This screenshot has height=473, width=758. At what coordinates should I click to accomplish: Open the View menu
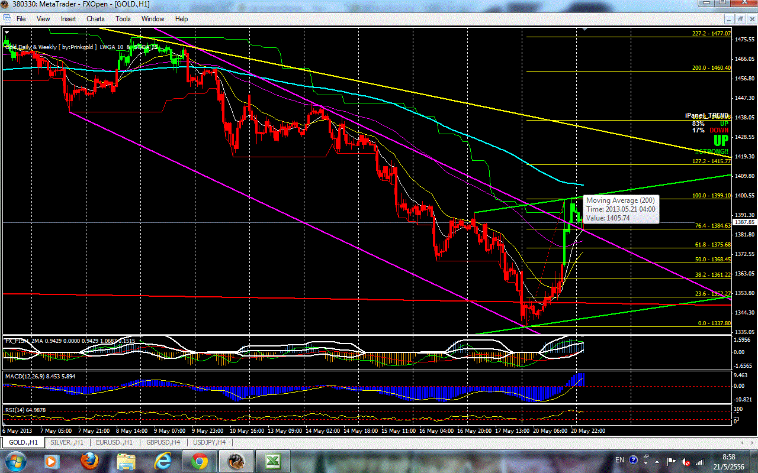click(x=43, y=19)
